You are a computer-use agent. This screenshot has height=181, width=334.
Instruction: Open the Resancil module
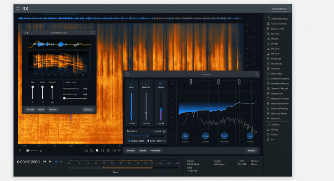(x=273, y=119)
